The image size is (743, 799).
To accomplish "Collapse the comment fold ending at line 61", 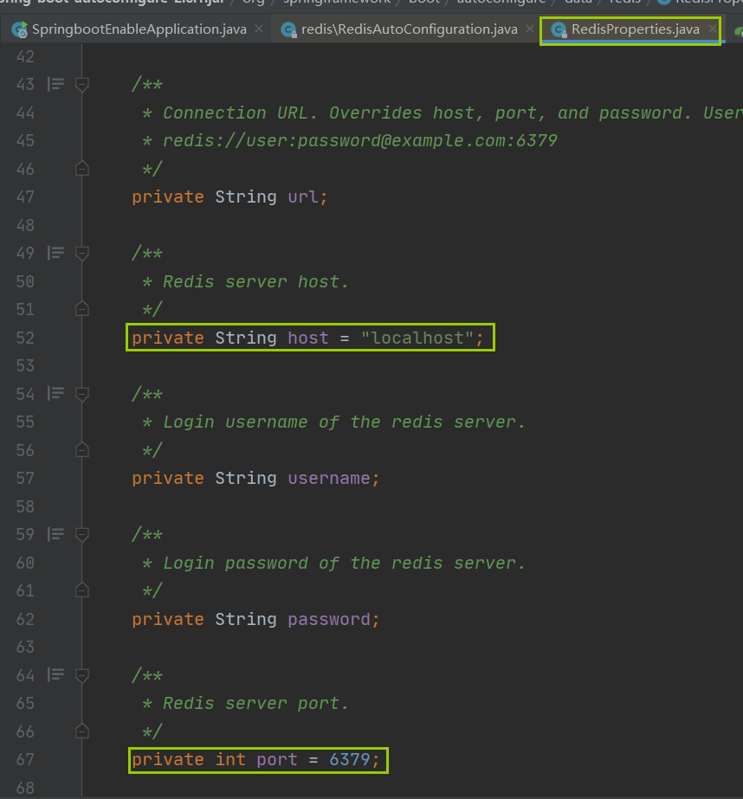I will [x=82, y=590].
